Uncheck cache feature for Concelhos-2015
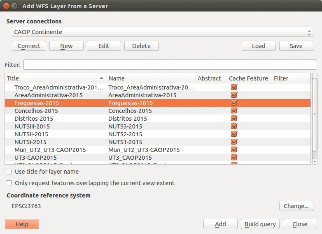This screenshot has height=234, width=322. [x=234, y=111]
